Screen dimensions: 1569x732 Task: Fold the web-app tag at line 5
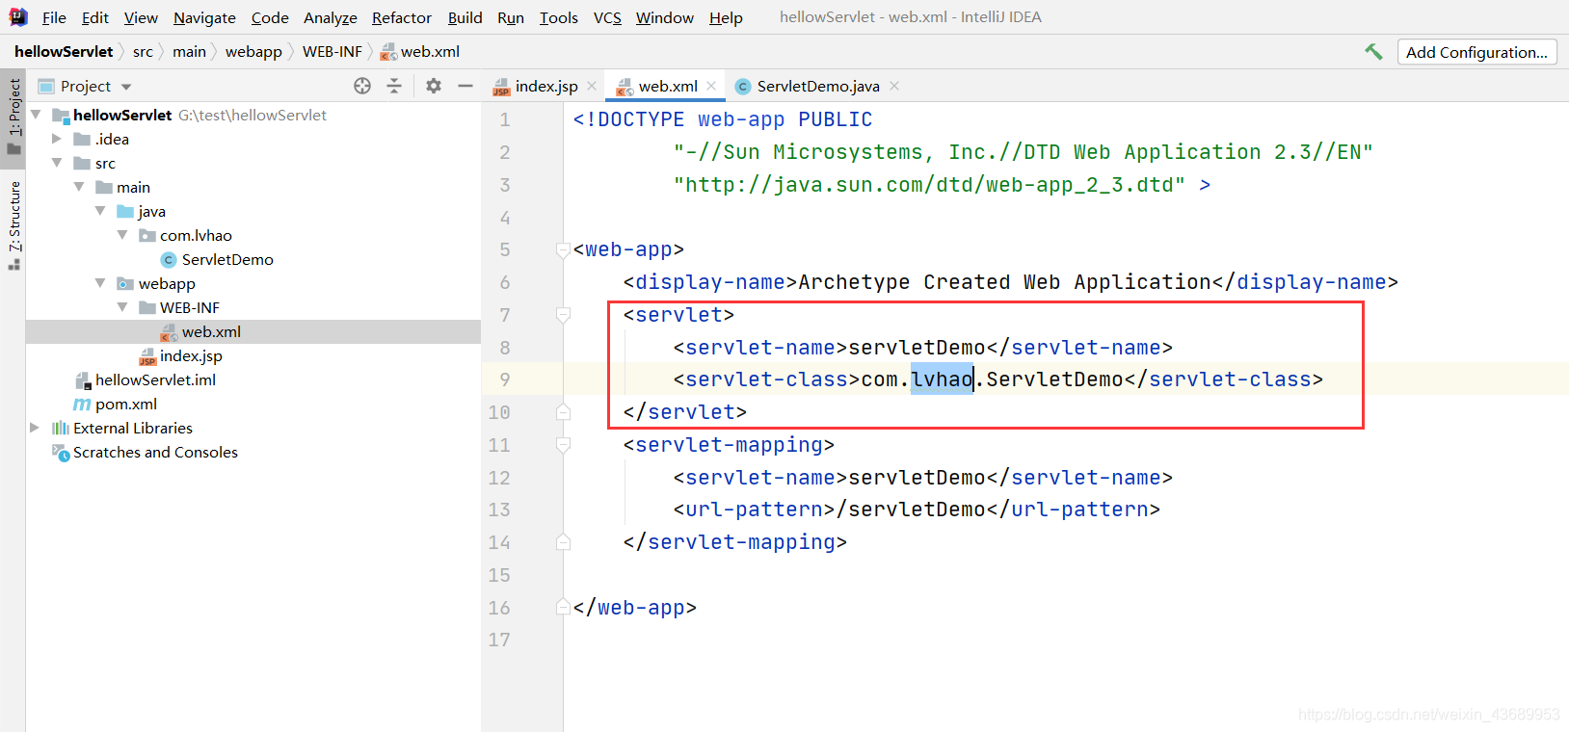(564, 250)
